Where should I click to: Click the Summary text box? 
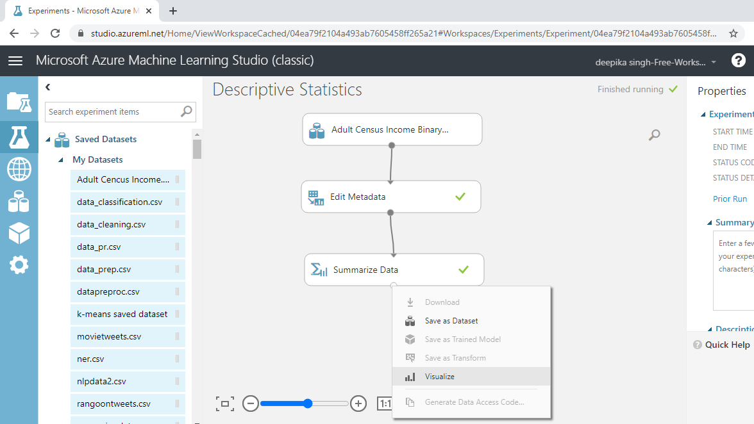click(733, 271)
